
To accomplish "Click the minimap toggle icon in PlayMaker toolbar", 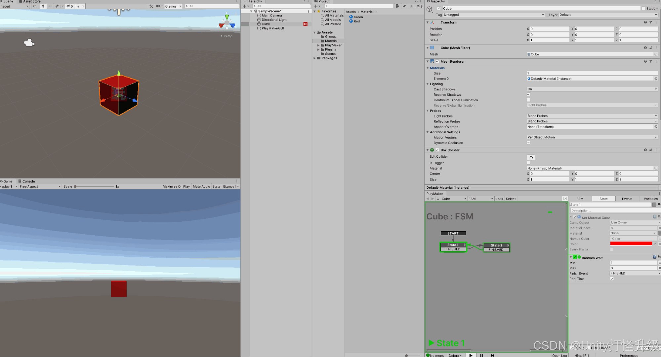I will coord(565,199).
